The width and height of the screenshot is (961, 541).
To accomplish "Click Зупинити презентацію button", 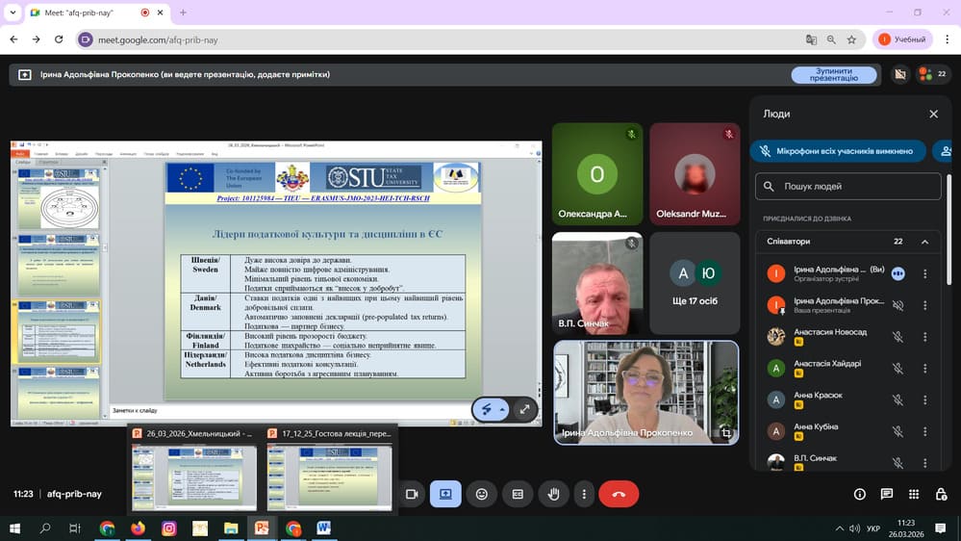I will tap(833, 74).
